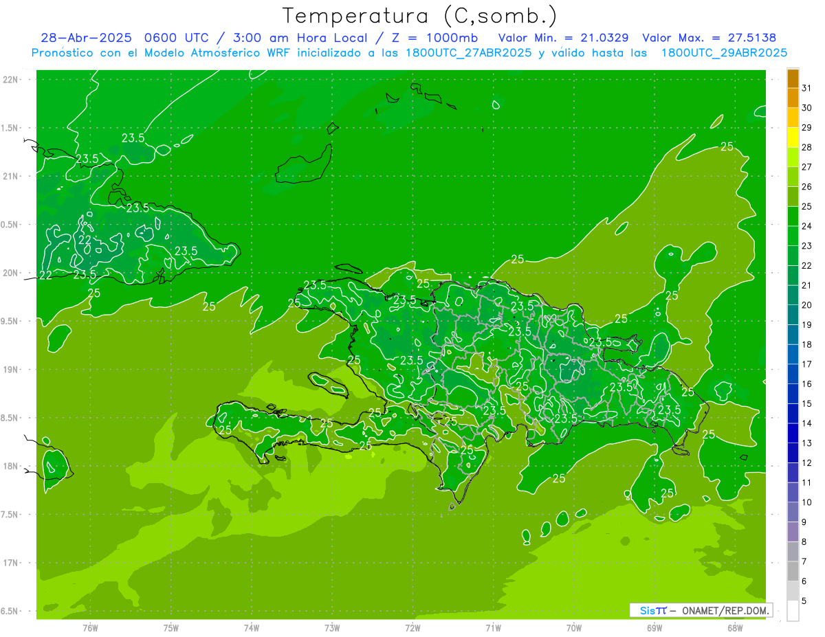Click the '17N' latitude axis label

tap(10, 563)
